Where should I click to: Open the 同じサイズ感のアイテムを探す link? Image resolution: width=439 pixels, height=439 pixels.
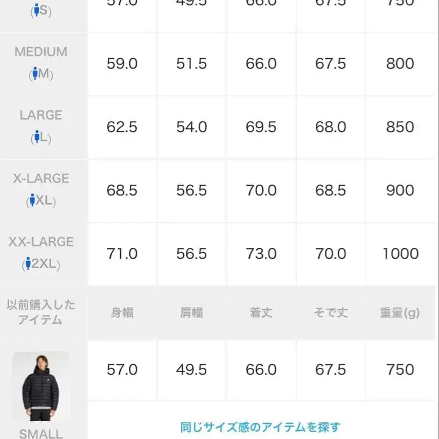(261, 426)
